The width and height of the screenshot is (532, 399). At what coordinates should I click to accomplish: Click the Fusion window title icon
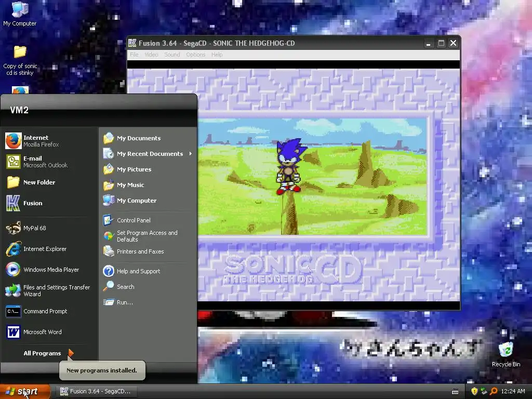click(132, 43)
